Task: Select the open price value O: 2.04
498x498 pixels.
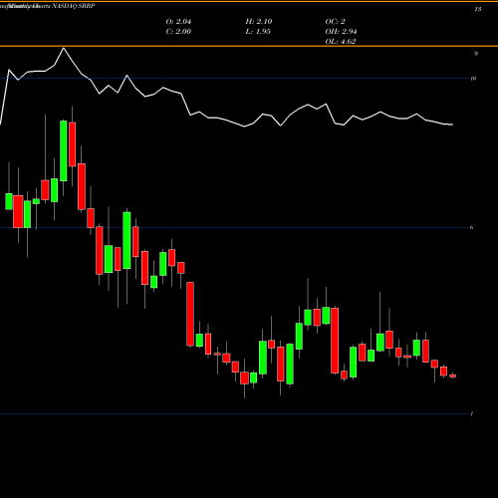Action: click(x=178, y=22)
